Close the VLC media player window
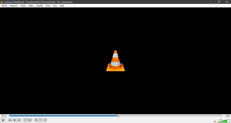The height and width of the screenshot is (123, 231). (227, 2)
